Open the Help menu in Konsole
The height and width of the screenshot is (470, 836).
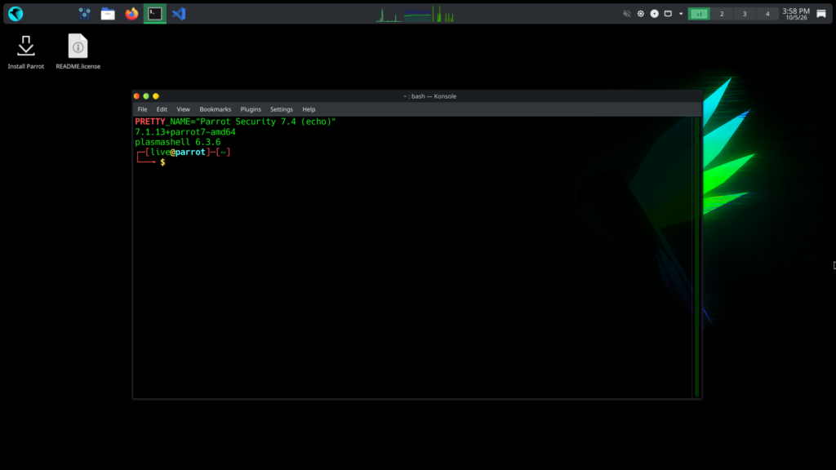tap(309, 109)
